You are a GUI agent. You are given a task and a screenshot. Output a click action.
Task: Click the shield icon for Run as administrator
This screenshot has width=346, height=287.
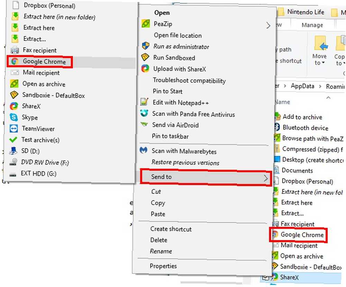145,46
